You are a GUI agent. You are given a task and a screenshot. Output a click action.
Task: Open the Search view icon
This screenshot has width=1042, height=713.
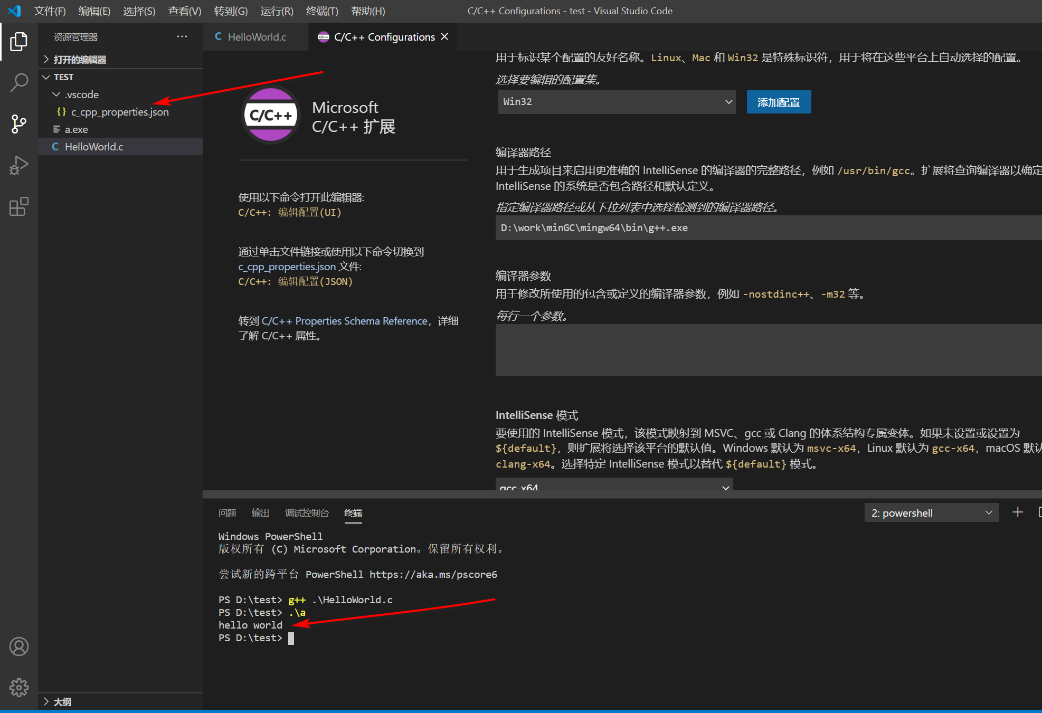coord(18,83)
